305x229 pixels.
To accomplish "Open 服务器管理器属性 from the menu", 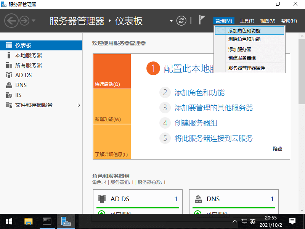I will tap(249, 68).
